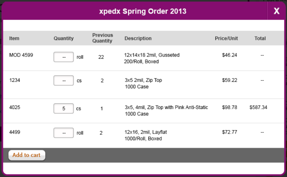Screen dimensions: 287x177
Task: Click the Pink Anti-Static description text
Action: [191, 107]
